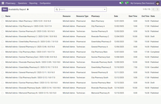Click the date cell 12/13/2025
The width and height of the screenshot is (161, 104).
coord(119,83)
